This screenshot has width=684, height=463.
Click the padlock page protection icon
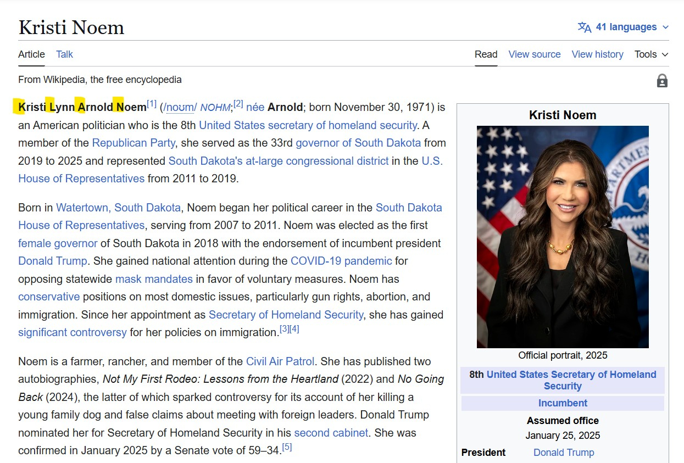[662, 81]
